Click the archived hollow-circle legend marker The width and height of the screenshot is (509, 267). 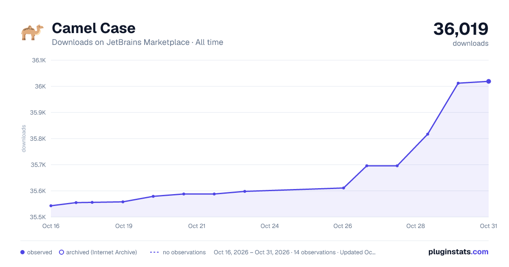61,252
